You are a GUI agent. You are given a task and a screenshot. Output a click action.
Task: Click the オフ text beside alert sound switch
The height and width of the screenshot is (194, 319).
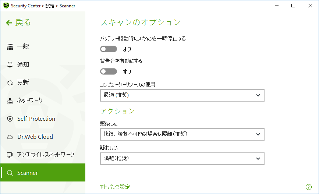(127, 72)
